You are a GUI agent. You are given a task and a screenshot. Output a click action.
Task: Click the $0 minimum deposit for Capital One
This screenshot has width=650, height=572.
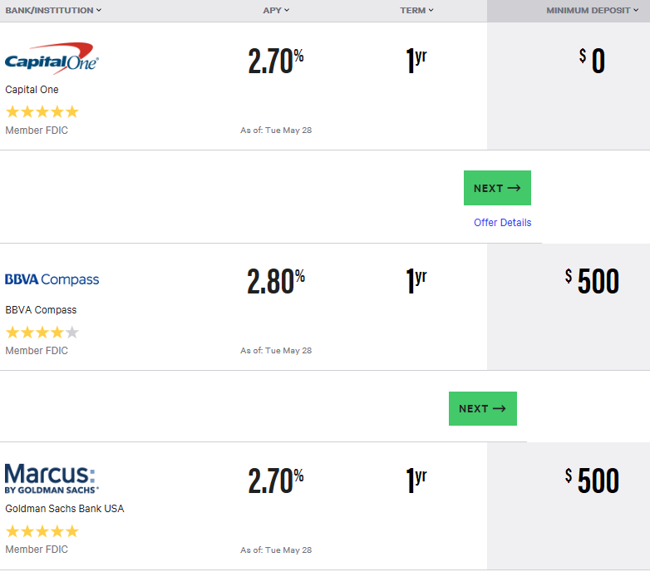593,62
